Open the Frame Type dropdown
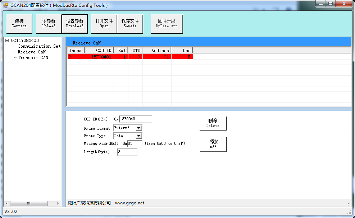Image resolution: width=355 pixels, height=218 pixels. click(139, 136)
